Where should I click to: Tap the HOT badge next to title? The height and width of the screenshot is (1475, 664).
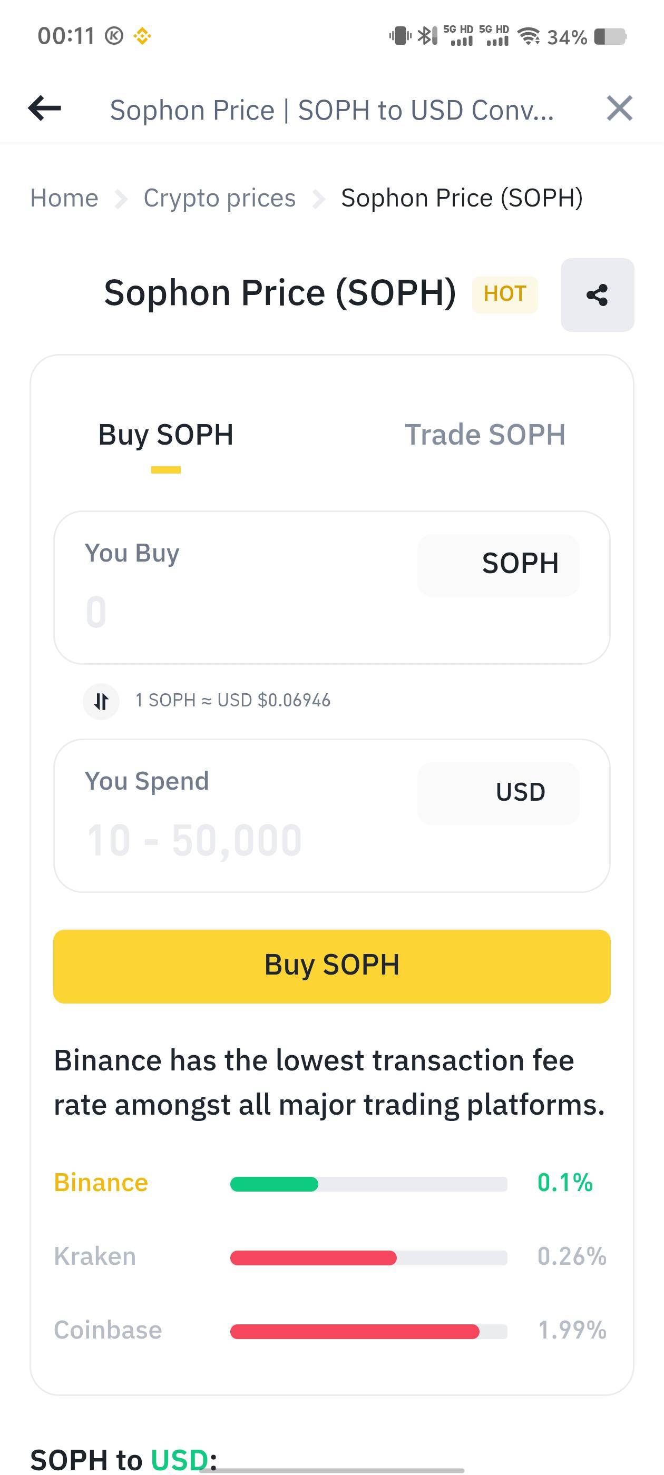(505, 294)
